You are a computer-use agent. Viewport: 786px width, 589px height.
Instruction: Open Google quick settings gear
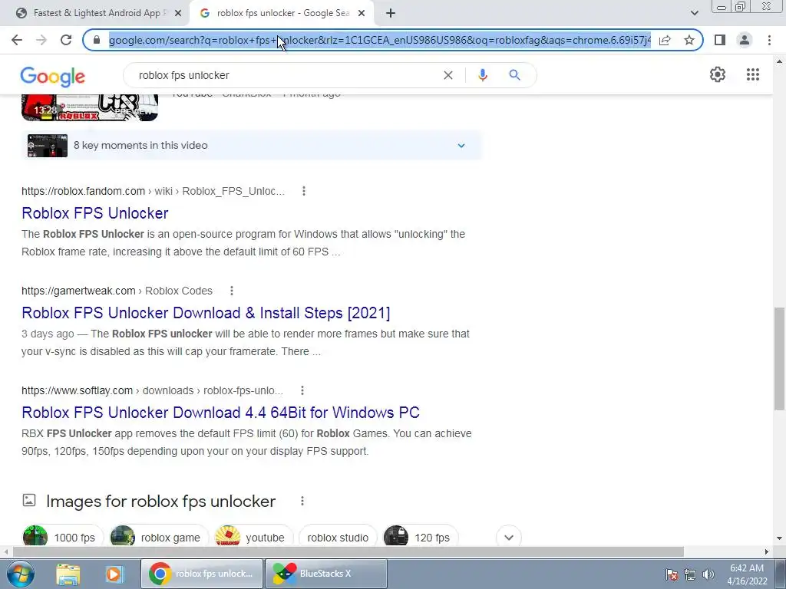pyautogui.click(x=718, y=74)
